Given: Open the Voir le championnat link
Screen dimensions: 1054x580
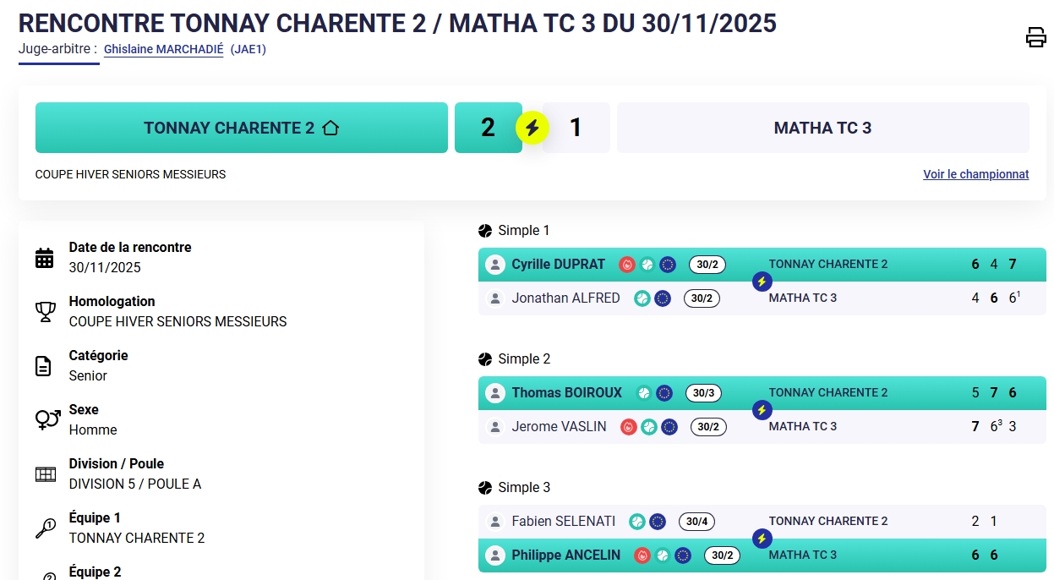Looking at the screenshot, I should pyautogui.click(x=975, y=175).
